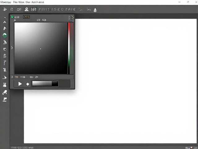Click the play button in color panel
Image resolution: width=198 pixels, height=149 pixels.
tap(20, 84)
